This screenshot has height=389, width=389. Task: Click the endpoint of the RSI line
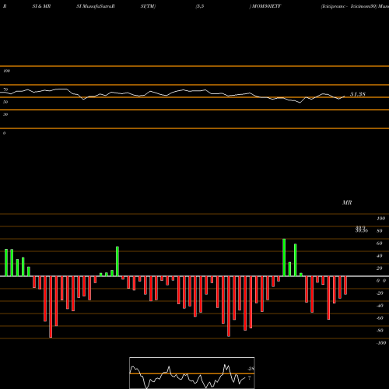[x=345, y=96]
